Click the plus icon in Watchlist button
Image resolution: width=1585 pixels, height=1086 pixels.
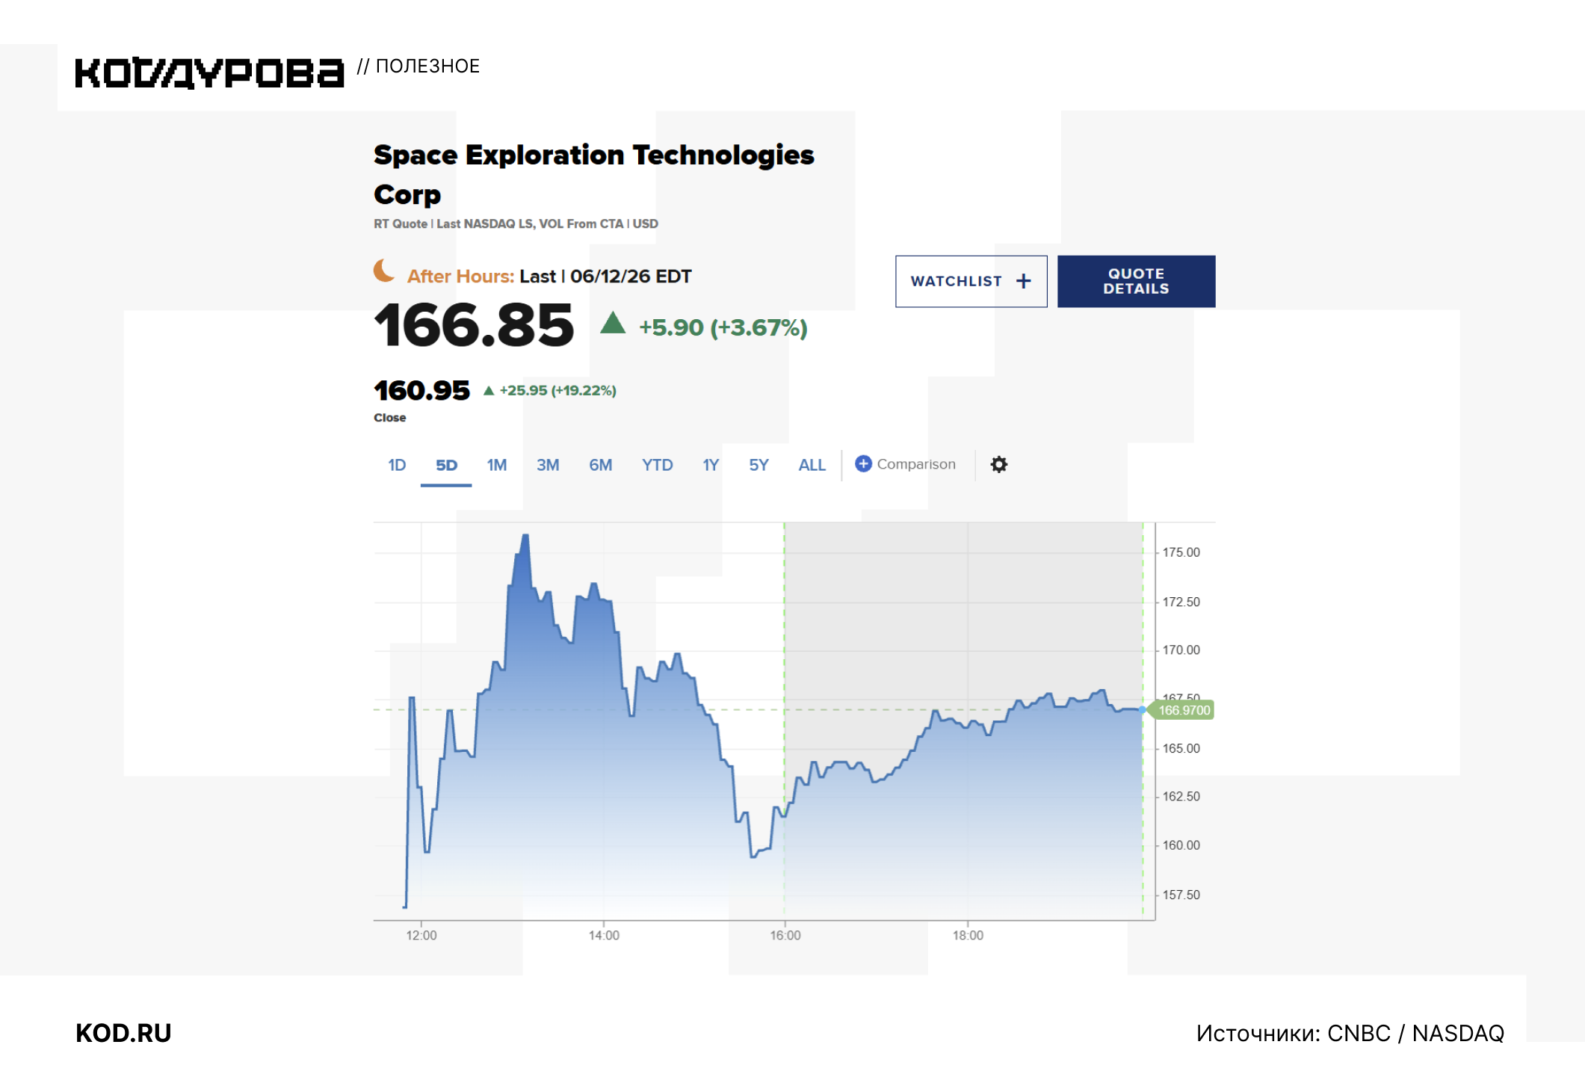point(1023,281)
